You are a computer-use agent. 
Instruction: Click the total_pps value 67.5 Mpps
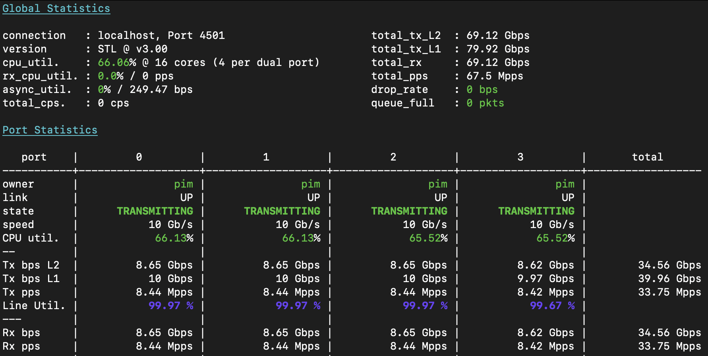[x=494, y=76]
